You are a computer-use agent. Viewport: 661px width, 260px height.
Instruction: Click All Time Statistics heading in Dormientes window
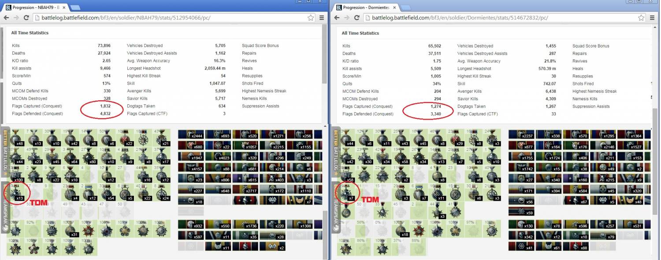360,33
